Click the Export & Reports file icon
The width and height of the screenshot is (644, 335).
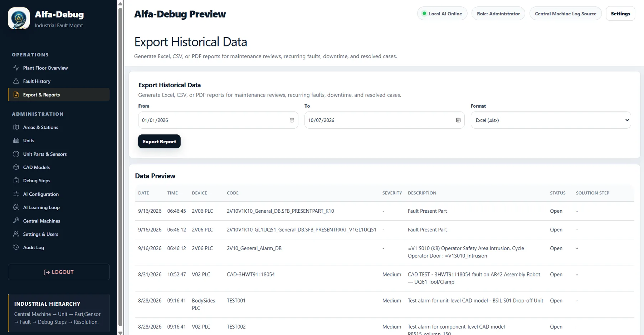16,95
